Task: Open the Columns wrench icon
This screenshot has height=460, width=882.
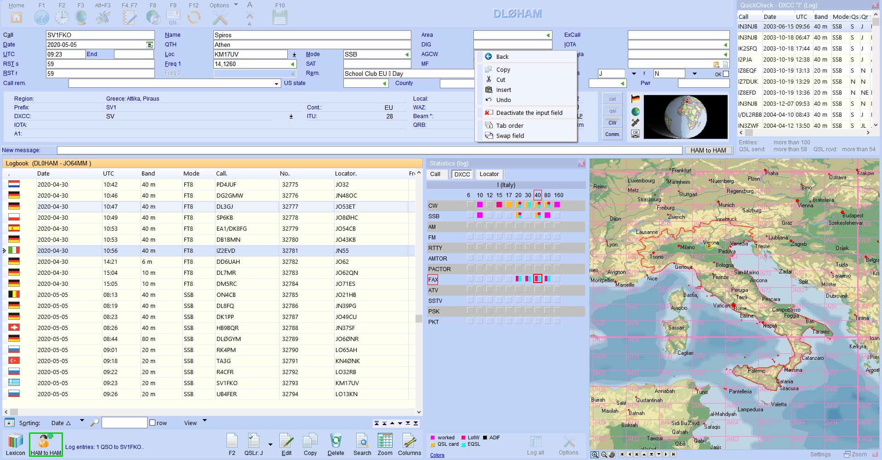Action: [x=409, y=441]
